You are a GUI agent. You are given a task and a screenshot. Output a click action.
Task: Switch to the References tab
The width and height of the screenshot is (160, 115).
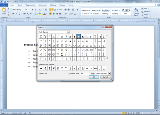[42, 5]
